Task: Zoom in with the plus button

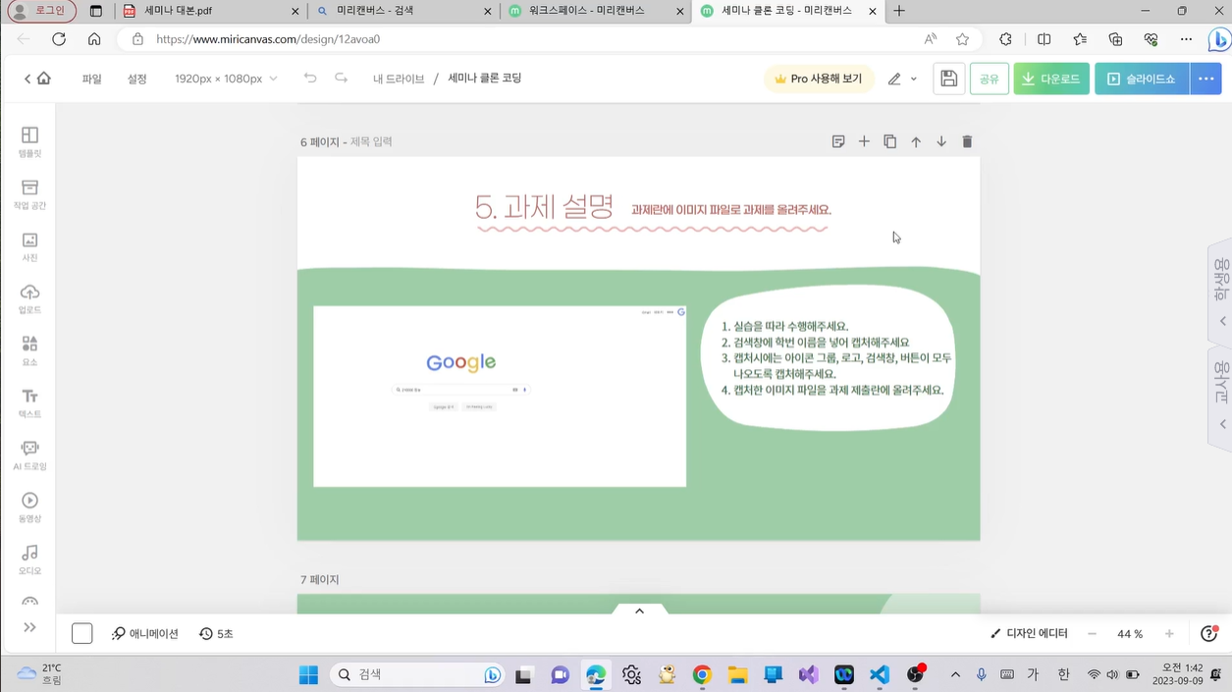Action: (x=1169, y=634)
